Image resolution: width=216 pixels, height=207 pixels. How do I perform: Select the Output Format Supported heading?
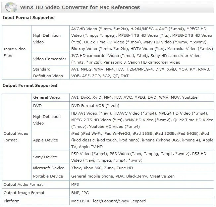point(30,85)
